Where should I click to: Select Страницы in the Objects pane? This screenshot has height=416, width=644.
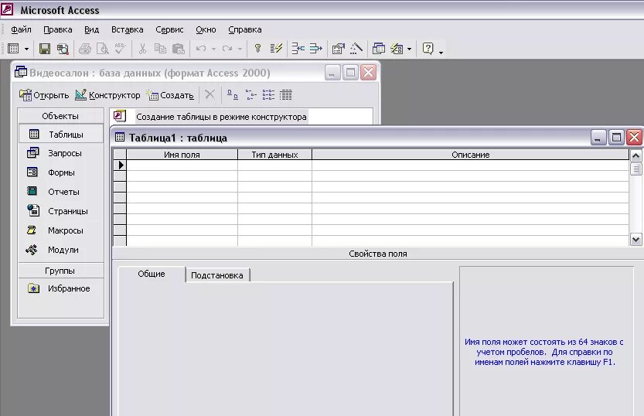coord(61,211)
